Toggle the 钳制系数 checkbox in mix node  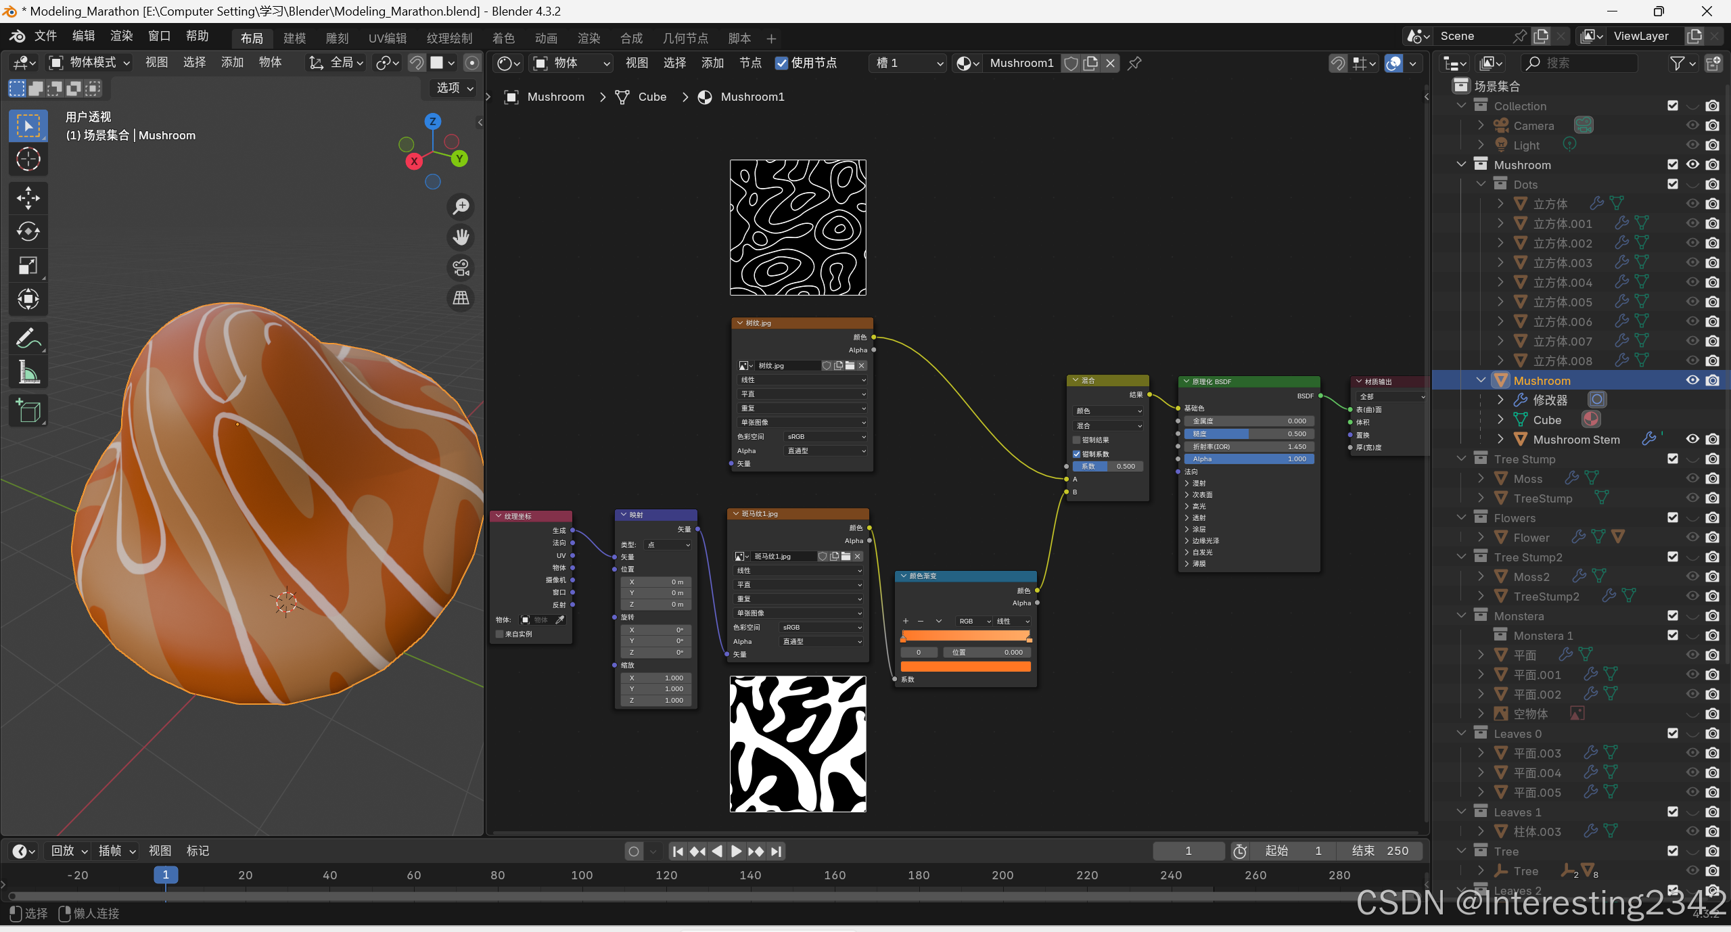(x=1076, y=454)
